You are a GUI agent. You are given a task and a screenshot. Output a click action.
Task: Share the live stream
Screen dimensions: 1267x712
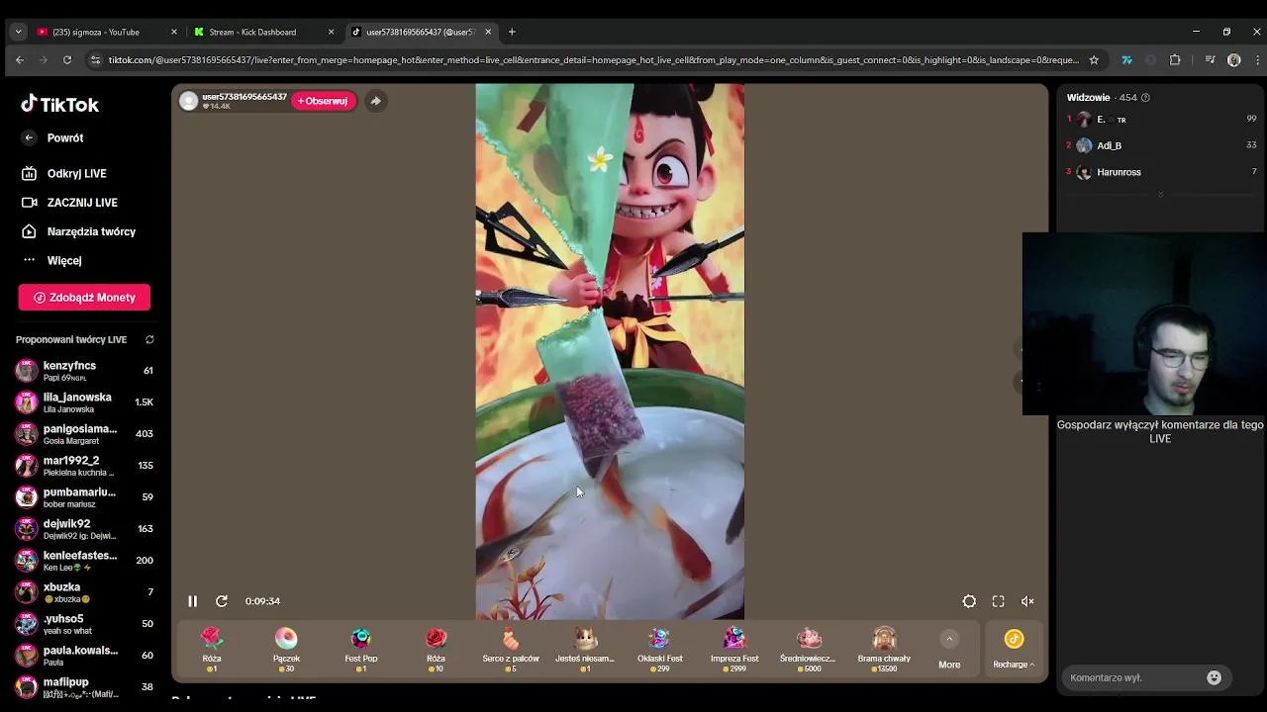coord(375,101)
